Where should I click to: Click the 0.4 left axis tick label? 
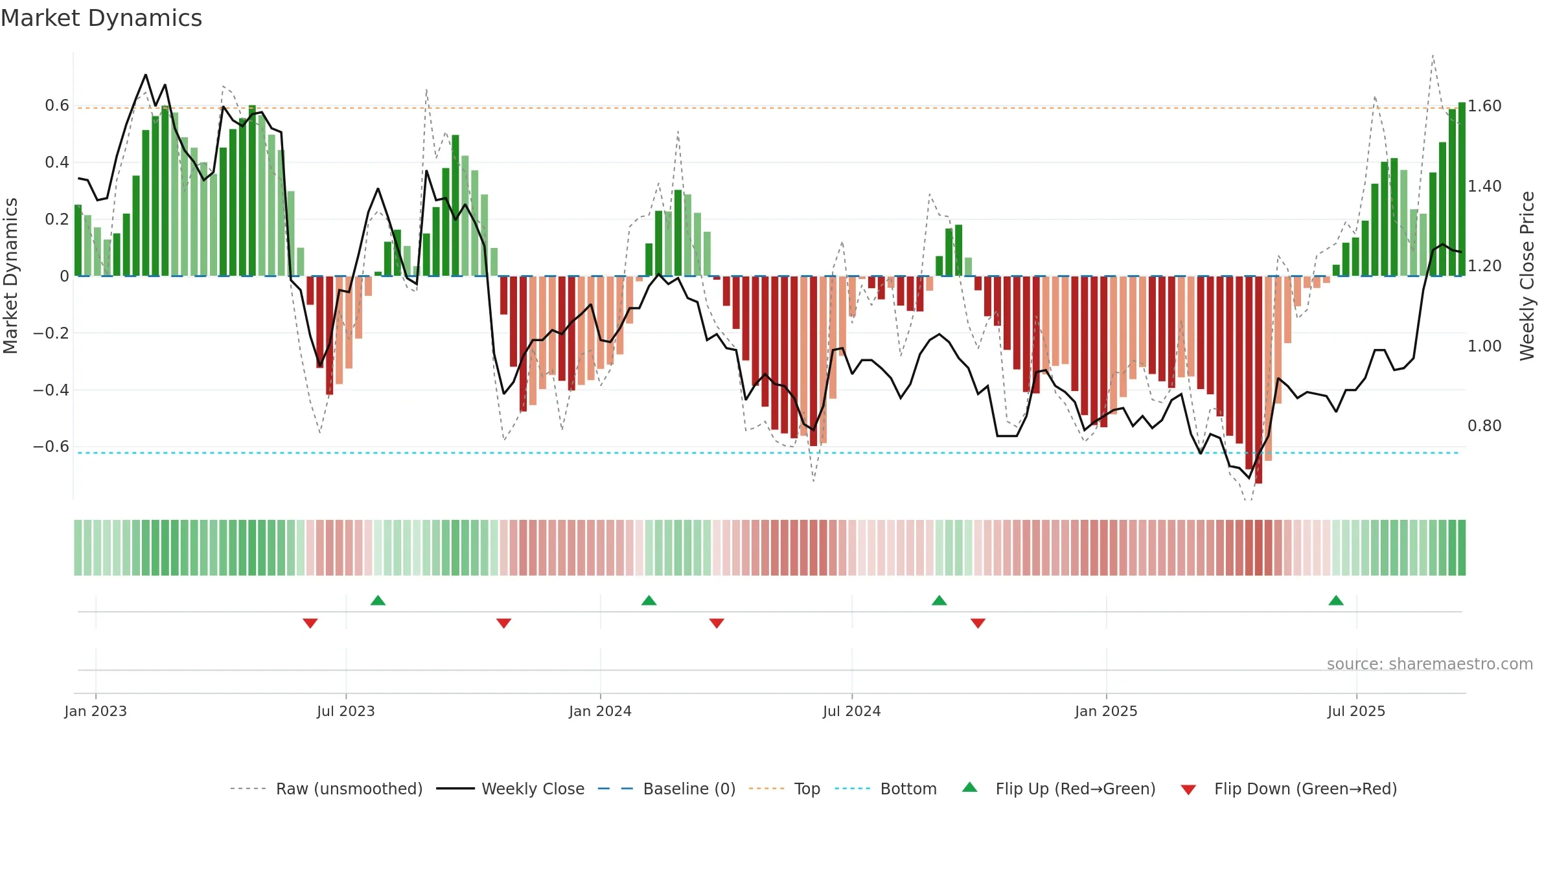(x=57, y=162)
